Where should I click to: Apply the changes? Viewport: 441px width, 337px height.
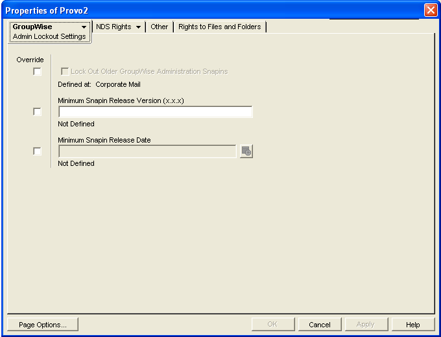(x=366, y=325)
